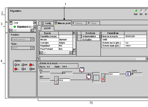This screenshot has width=148, height=107.
Task: Open the Tâche MAST dropdown
Action: [x=32, y=48]
